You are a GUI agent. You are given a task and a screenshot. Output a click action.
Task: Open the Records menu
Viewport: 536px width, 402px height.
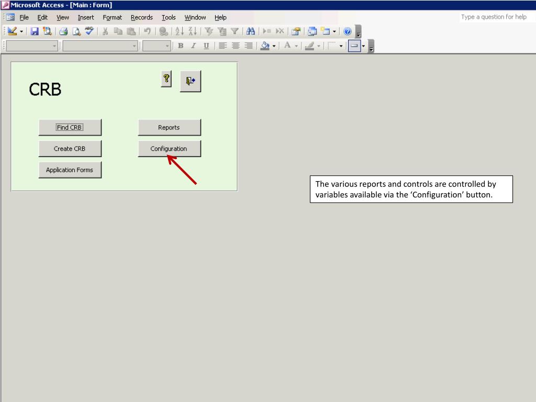(x=141, y=17)
